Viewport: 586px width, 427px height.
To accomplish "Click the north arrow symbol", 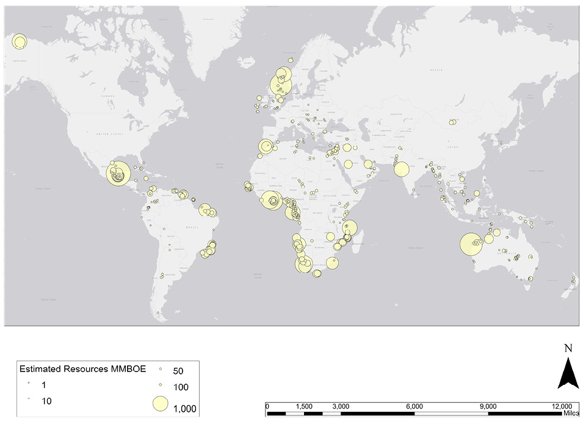I will click(x=567, y=373).
